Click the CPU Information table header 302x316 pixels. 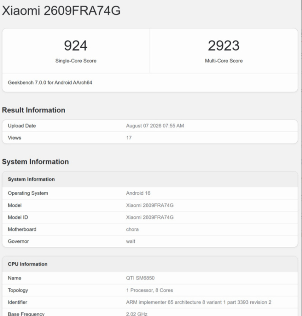[x=28, y=264]
